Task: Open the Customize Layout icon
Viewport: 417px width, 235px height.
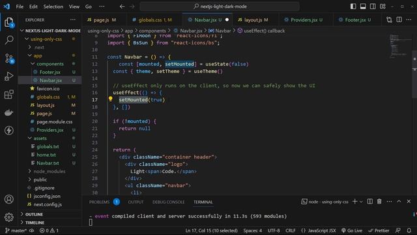Action: pos(382,7)
